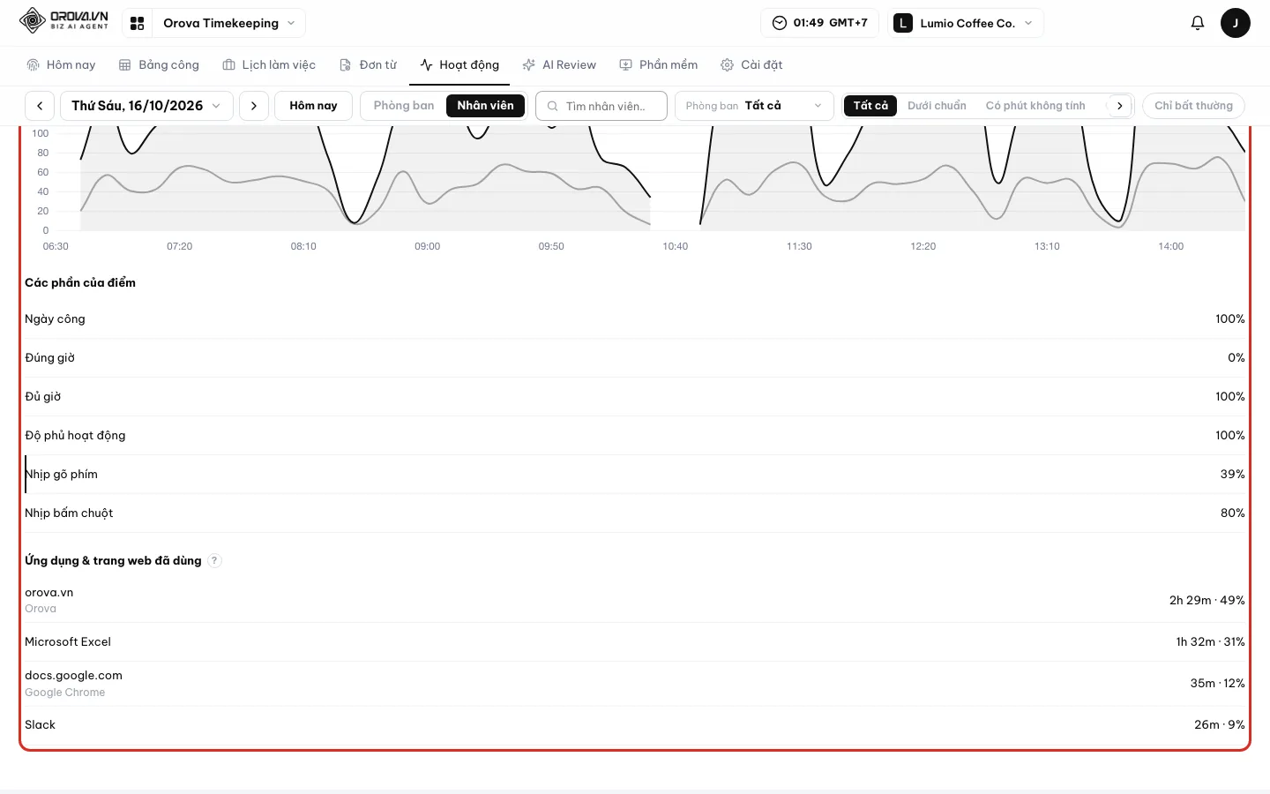
Task: Open the Phòng ban Tất cả dropdown
Action: click(x=754, y=106)
